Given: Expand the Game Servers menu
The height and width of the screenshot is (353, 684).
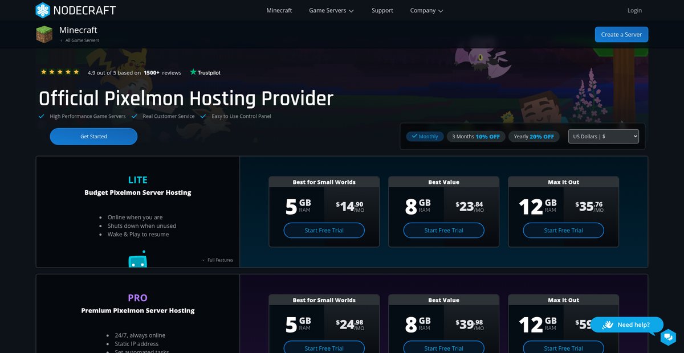Looking at the screenshot, I should [331, 10].
